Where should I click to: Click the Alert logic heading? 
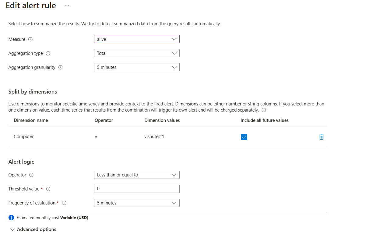tap(21, 162)
